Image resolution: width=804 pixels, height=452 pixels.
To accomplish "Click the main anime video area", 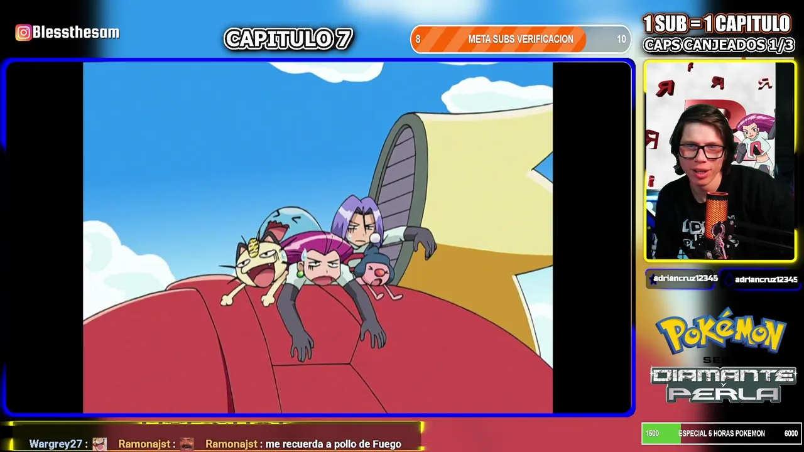I will (x=318, y=238).
